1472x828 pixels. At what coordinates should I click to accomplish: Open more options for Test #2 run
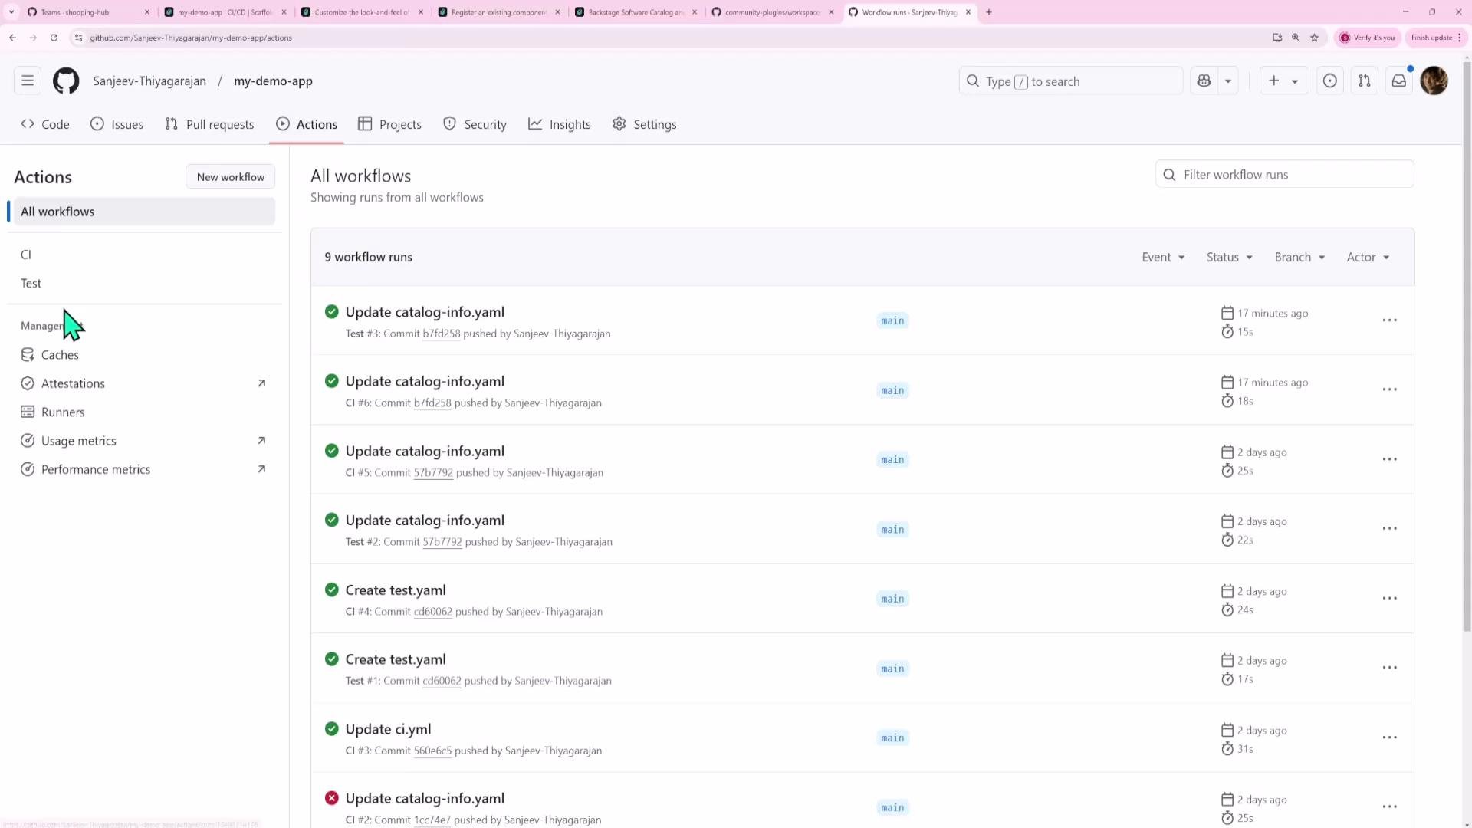pyautogui.click(x=1389, y=529)
